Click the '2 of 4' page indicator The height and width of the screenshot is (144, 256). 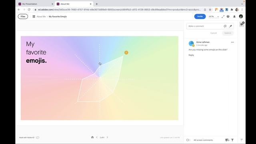(102, 138)
